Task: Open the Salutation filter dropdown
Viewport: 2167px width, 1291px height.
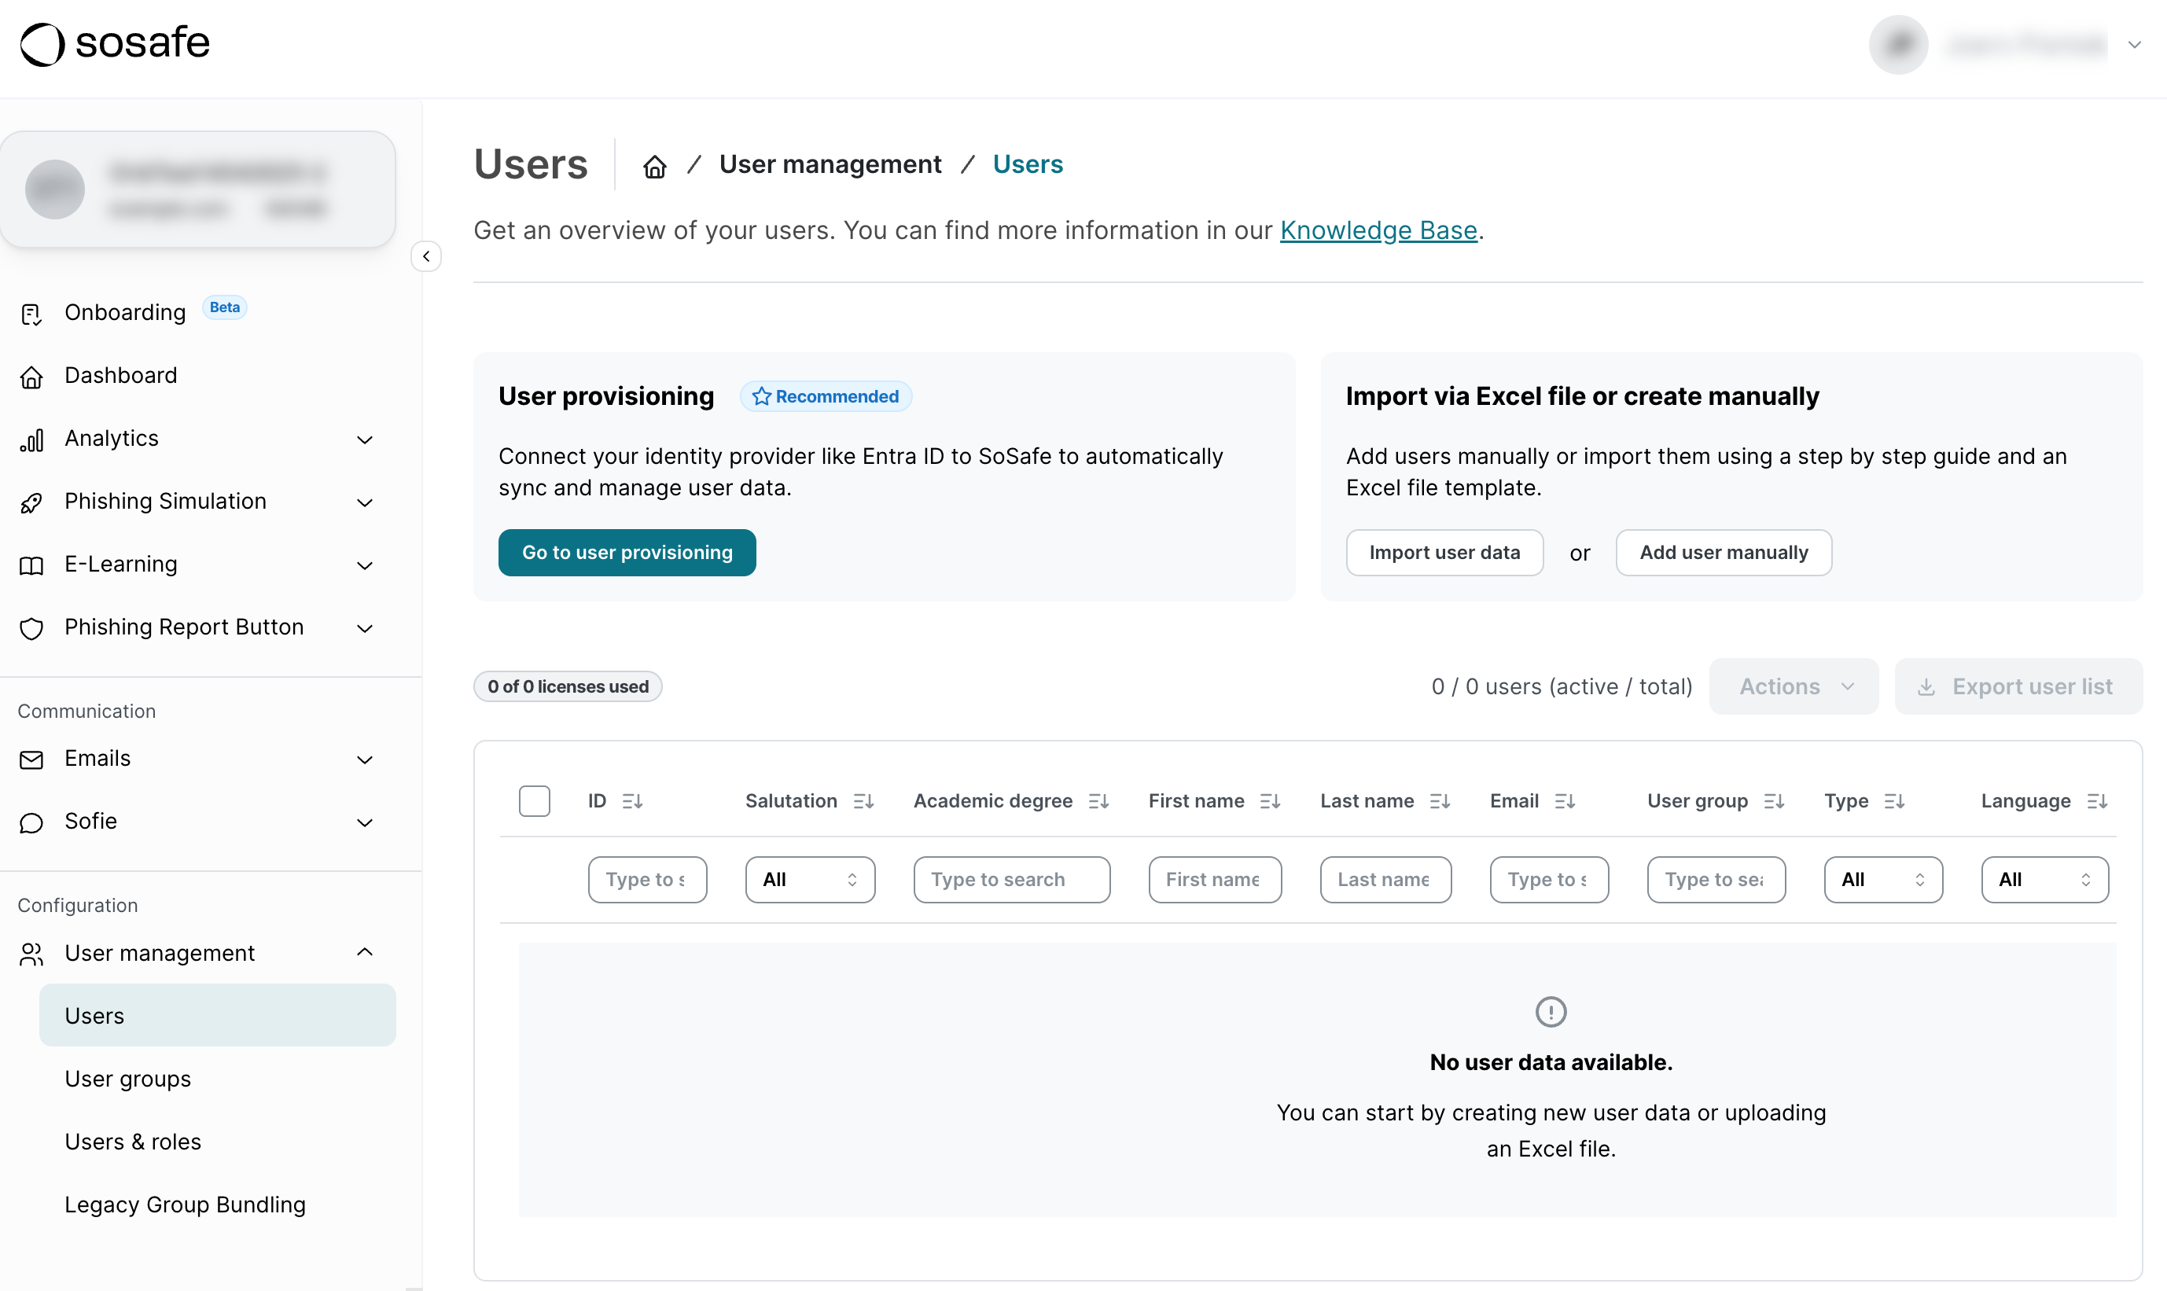Action: coord(809,880)
